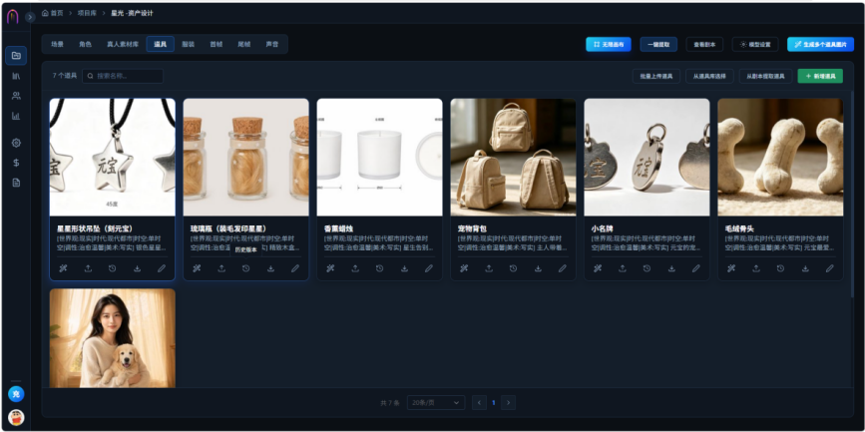
Task: Select the 道具 tab
Action: 161,44
